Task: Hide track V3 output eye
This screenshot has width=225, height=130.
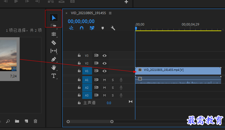Action: coord(104,55)
